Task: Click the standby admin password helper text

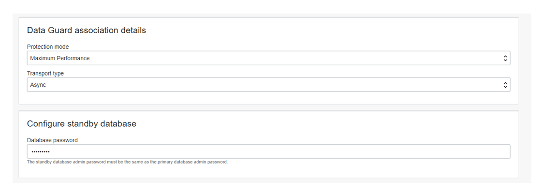Action: pos(127,162)
